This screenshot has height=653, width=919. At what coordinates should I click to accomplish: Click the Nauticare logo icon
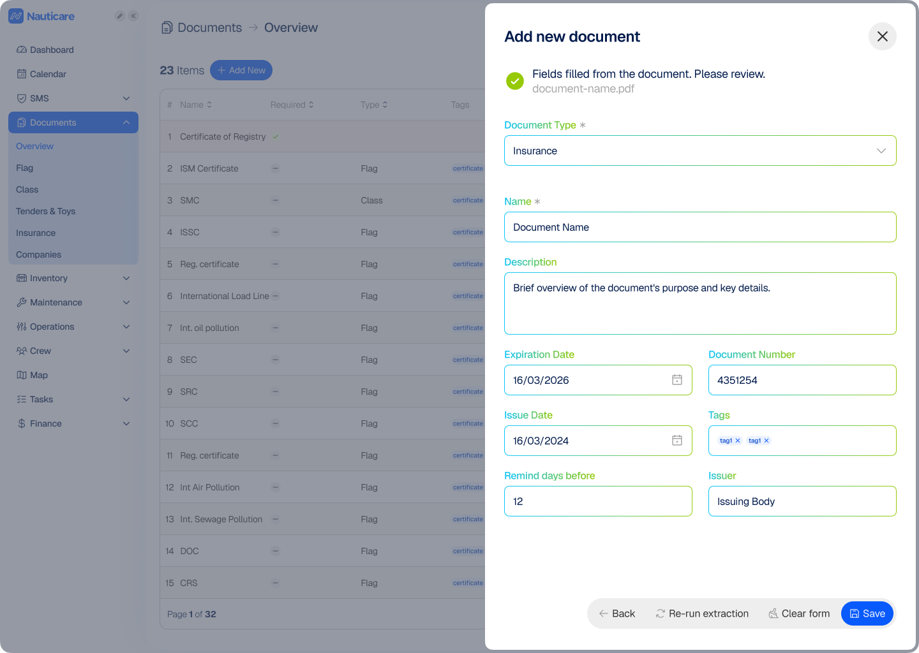pos(16,16)
